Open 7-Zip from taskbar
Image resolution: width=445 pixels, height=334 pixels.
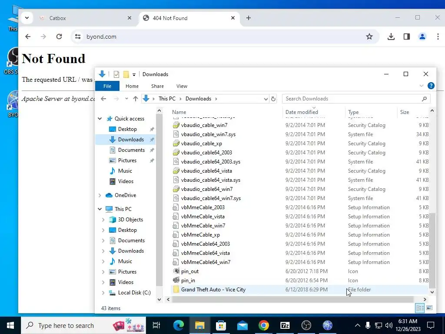285,325
